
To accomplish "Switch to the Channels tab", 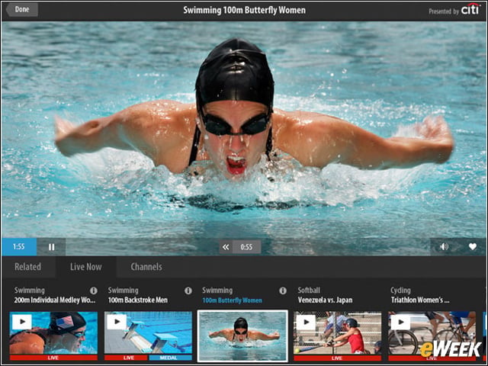I will click(146, 267).
